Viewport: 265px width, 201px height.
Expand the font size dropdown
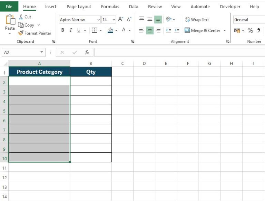point(114,20)
